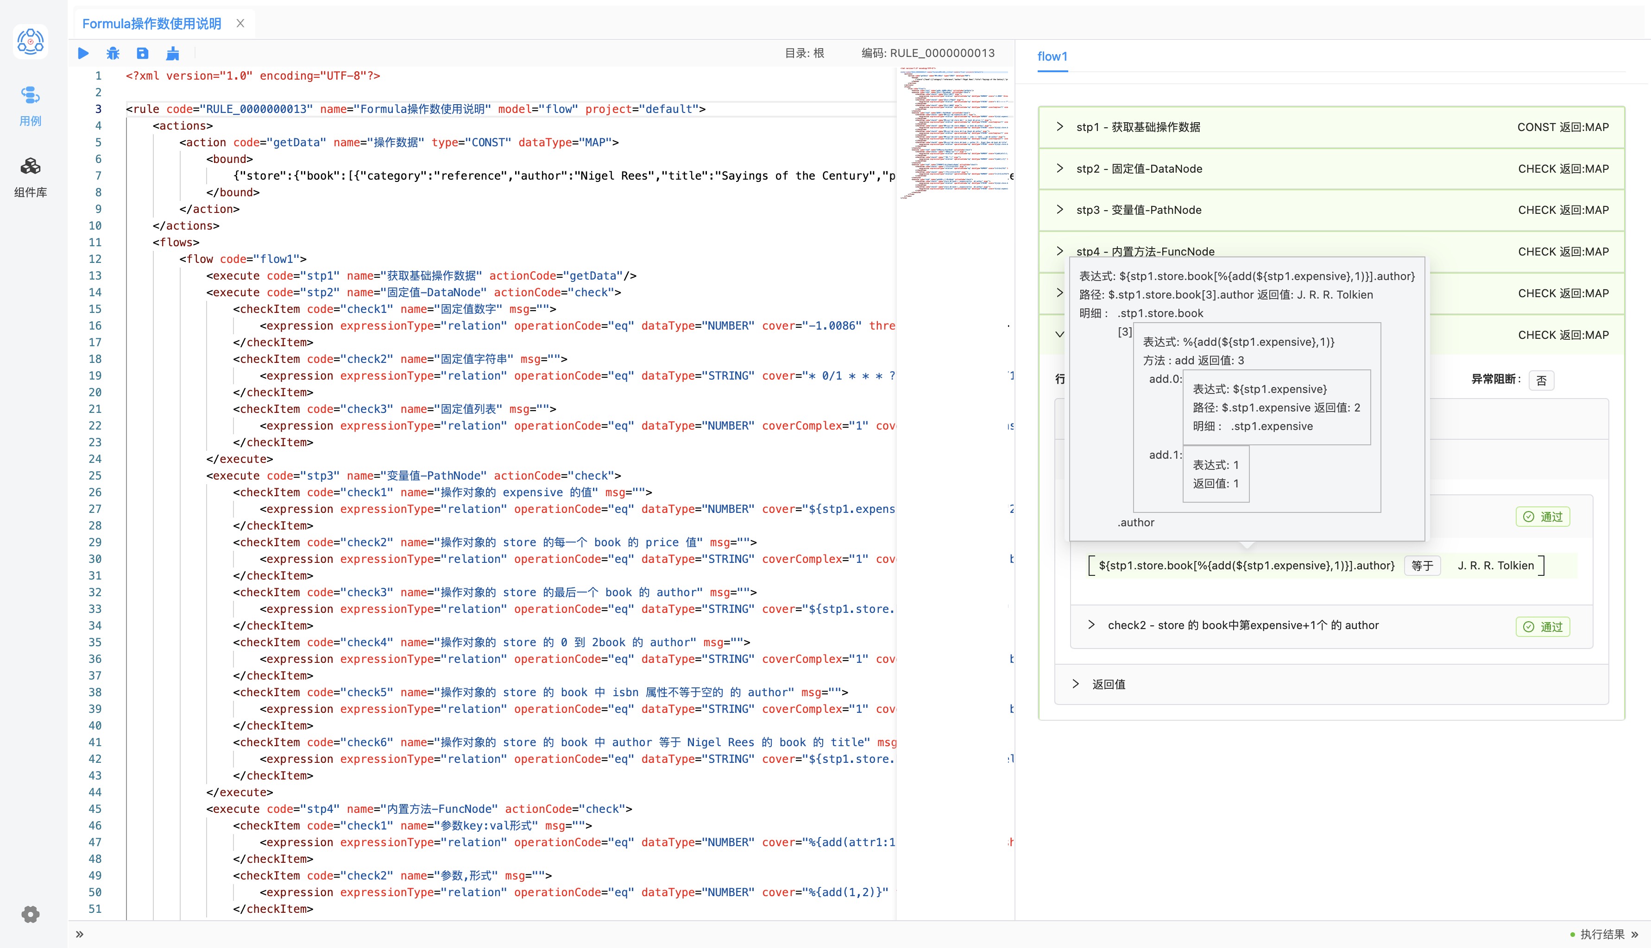1651x948 pixels.
Task: Save the rule with the disk icon
Action: coord(143,53)
